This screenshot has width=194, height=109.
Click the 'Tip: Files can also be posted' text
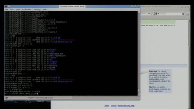pos(160,89)
